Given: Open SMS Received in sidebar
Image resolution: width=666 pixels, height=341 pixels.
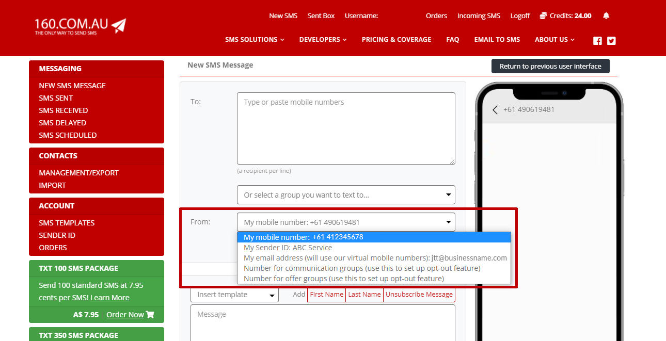Looking at the screenshot, I should 64,110.
